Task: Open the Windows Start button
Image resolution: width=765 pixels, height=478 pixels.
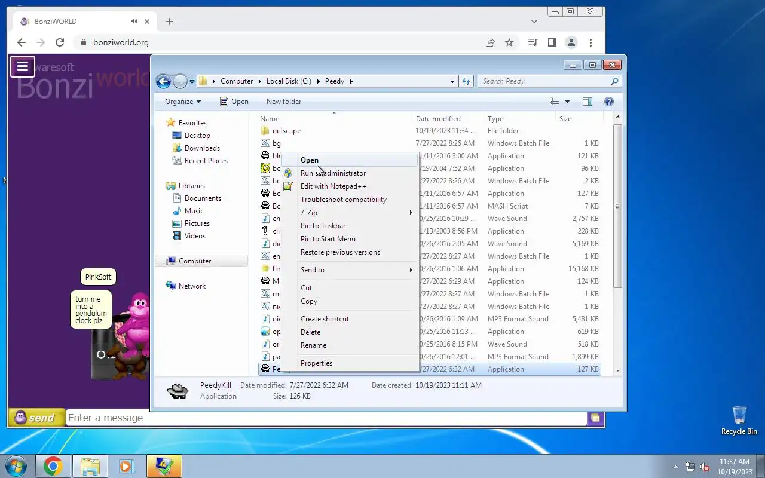Action: click(x=16, y=466)
